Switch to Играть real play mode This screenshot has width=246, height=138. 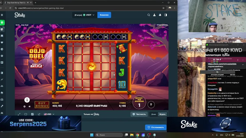tap(162, 114)
